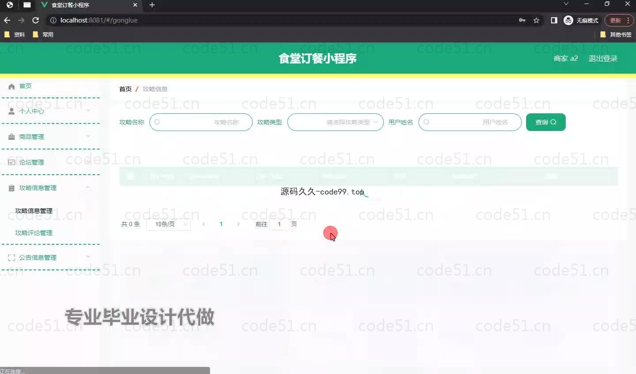Click the address bar URL
Screen dimensions: 636x374
click(x=99, y=20)
